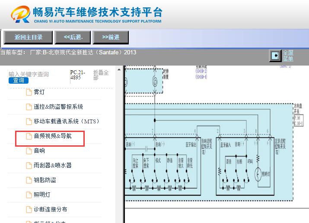This screenshot has height=223, width=309.
Task: Click the page icon beside 诊断连接分布
Action: click(29, 210)
